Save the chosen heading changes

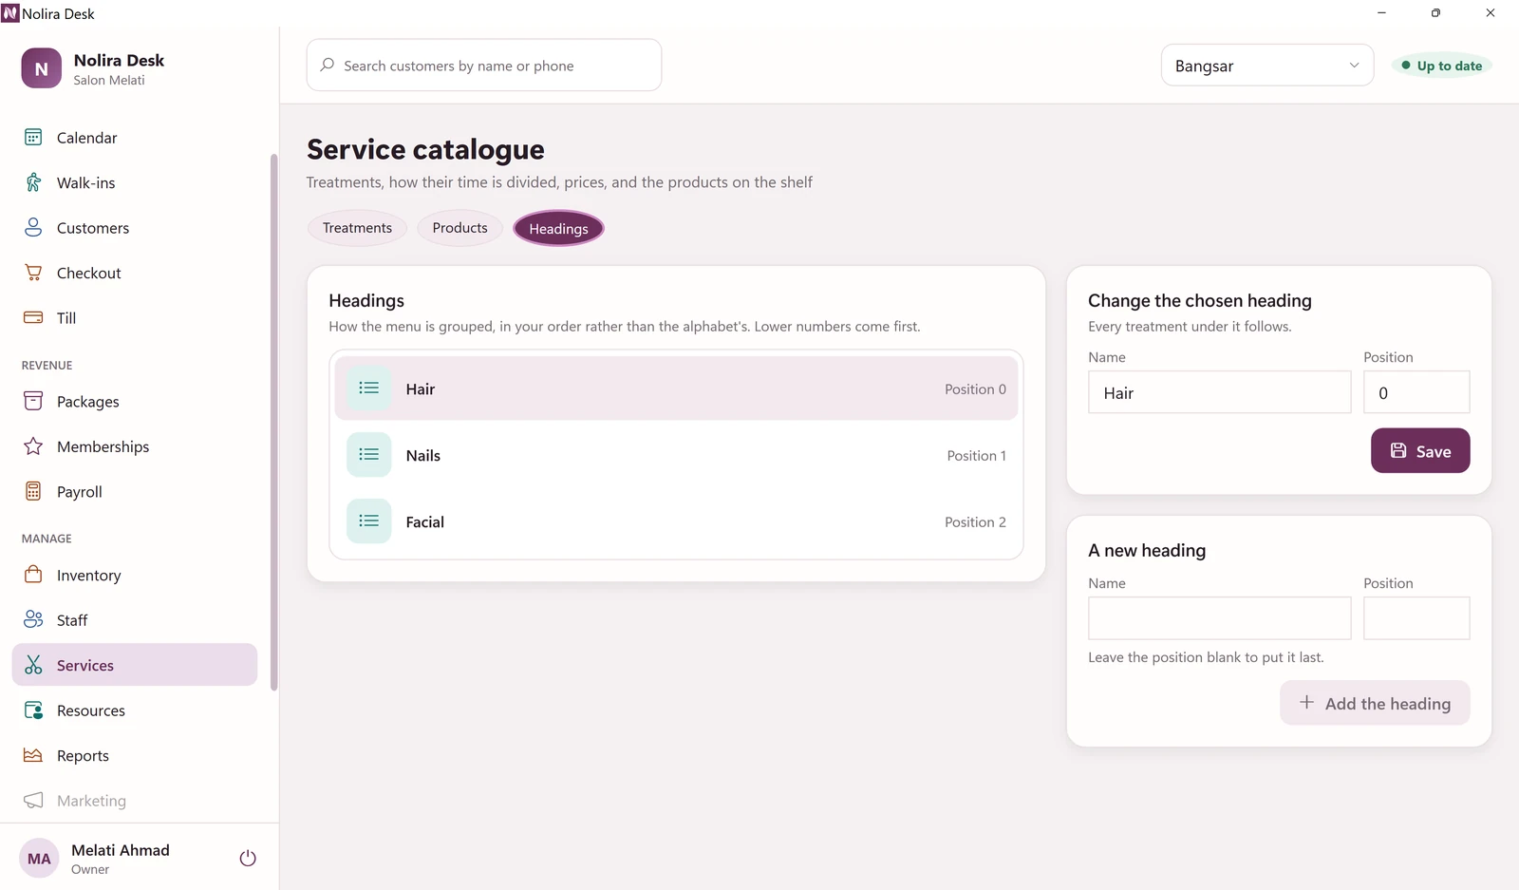click(1420, 451)
